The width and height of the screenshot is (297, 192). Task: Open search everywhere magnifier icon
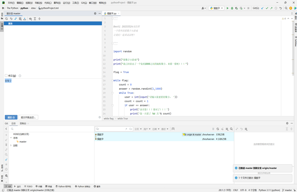[x=286, y=8]
